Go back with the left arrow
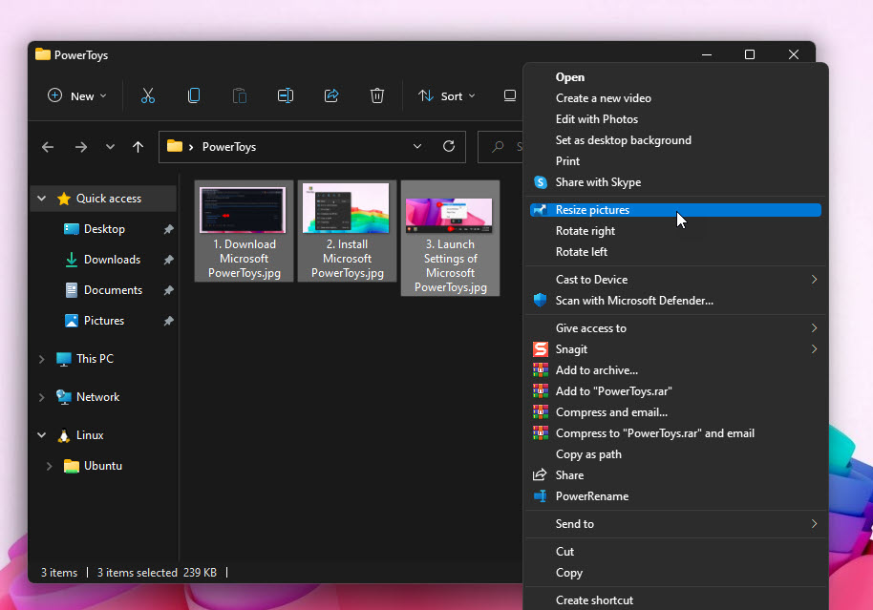This screenshot has width=873, height=610. 48,147
